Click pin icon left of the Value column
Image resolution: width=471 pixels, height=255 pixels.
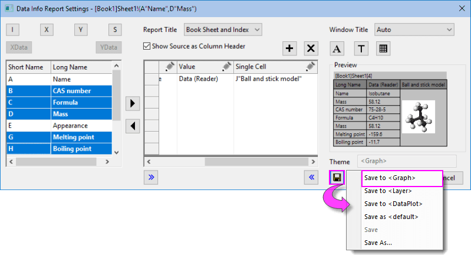coord(170,67)
